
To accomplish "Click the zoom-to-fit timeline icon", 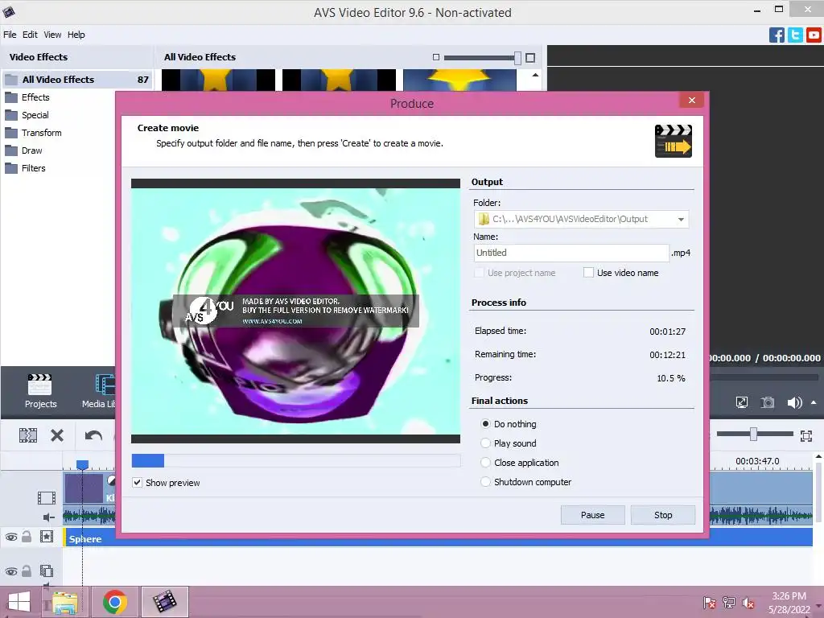I will (806, 435).
